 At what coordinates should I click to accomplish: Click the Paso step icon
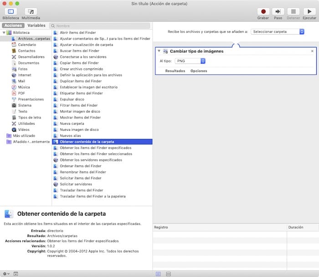(x=278, y=11)
